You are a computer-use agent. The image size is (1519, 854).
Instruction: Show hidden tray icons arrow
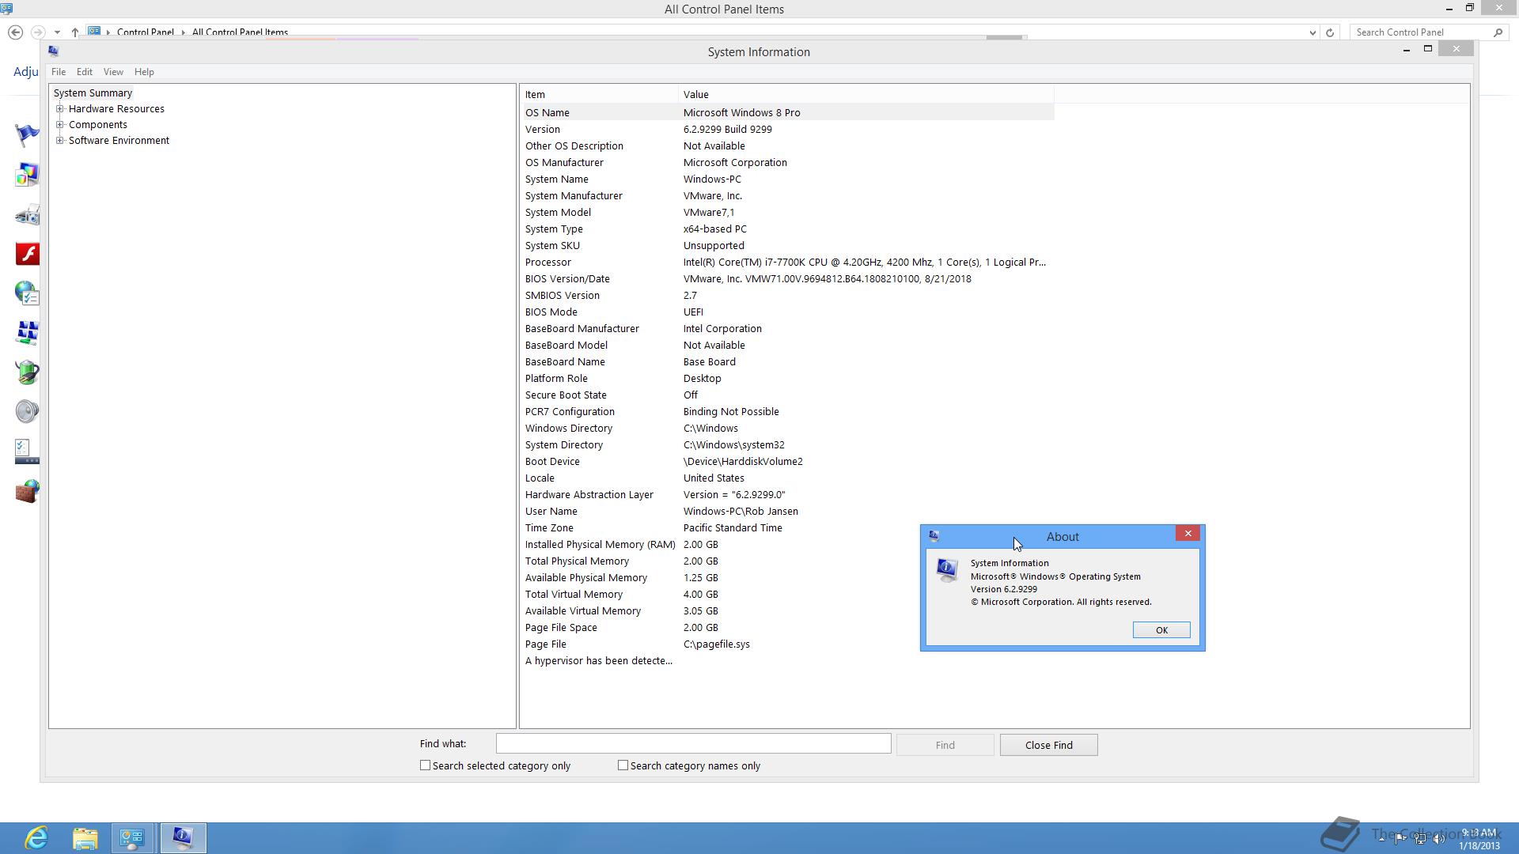[x=1381, y=839]
